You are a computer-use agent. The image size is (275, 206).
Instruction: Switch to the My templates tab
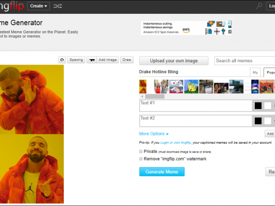(256, 72)
